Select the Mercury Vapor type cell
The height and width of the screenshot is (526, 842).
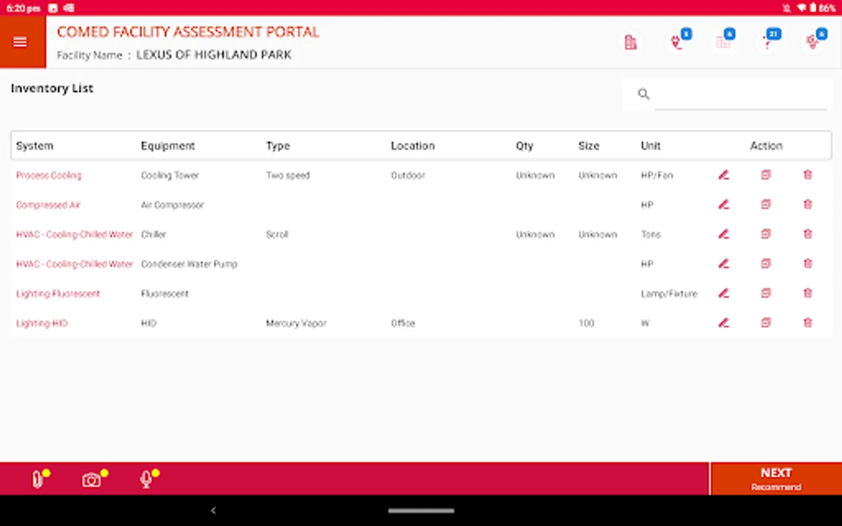click(296, 323)
